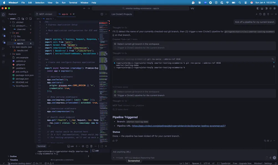Collapse all folders in Explorer

tap(30, 19)
